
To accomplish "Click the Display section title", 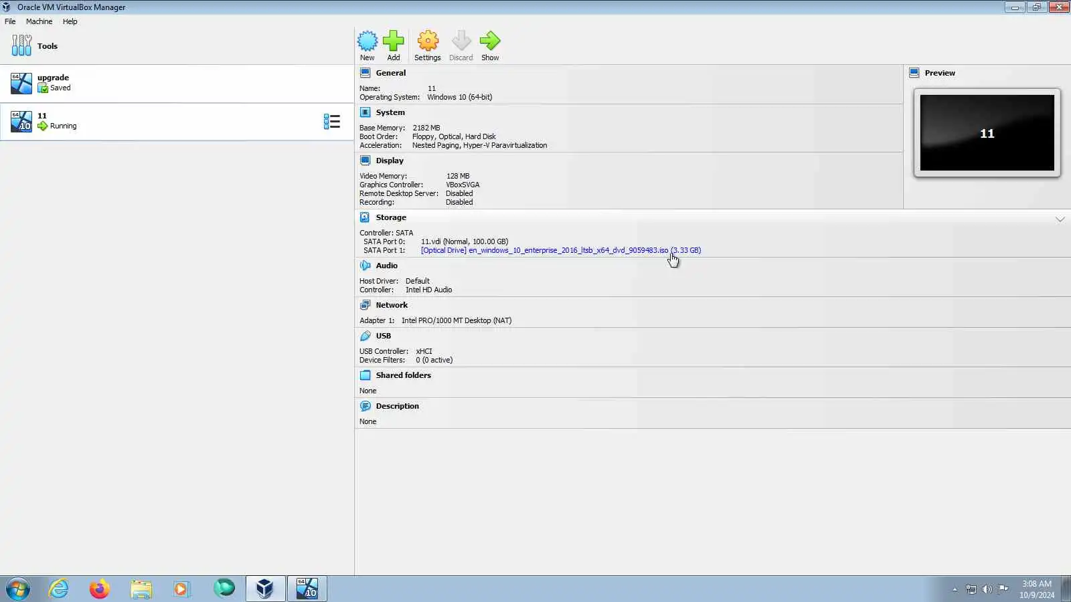I will [x=390, y=161].
